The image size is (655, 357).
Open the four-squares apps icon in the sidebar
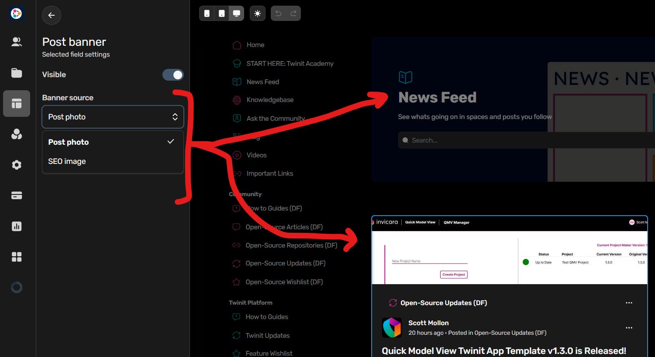click(x=17, y=257)
